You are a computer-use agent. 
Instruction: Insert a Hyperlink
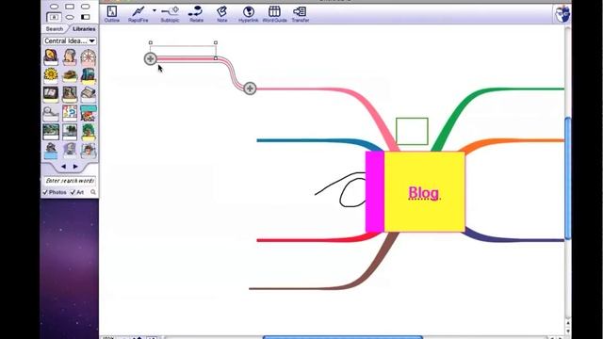point(249,14)
